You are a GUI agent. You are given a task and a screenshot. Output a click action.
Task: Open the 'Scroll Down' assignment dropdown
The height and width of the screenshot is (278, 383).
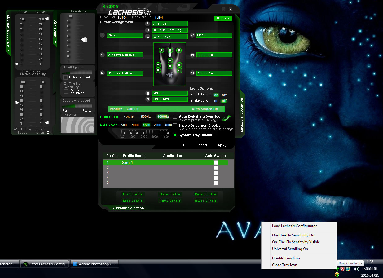(x=170, y=37)
